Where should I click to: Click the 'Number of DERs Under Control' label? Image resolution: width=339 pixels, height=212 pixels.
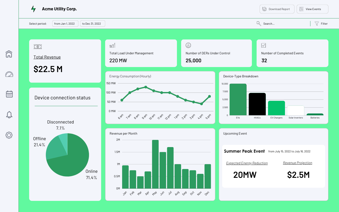[x=208, y=53]
